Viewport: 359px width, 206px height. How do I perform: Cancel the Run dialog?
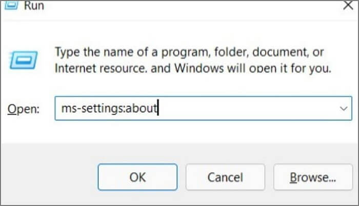(225, 177)
